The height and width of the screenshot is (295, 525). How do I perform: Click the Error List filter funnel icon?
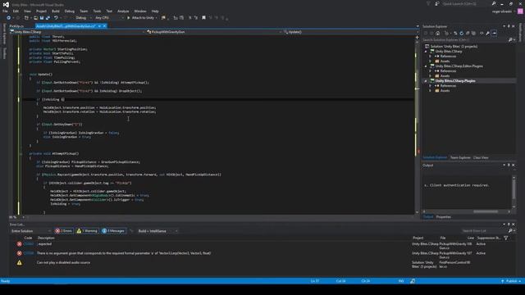pos(506,238)
